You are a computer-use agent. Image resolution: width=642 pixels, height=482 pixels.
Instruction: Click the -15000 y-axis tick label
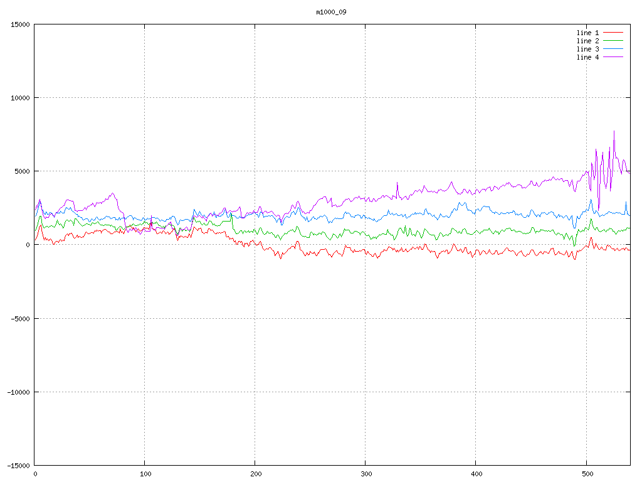coord(18,465)
